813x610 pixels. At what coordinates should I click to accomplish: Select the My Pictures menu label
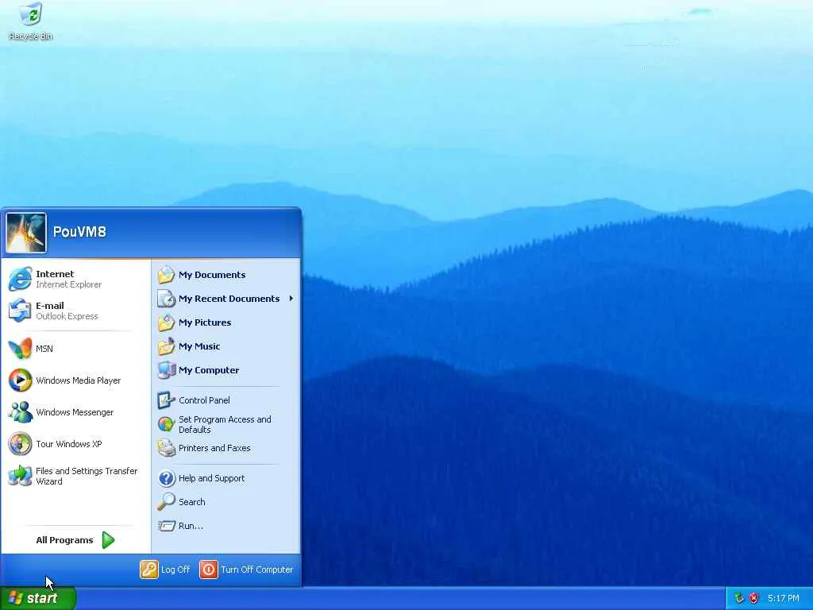click(205, 322)
